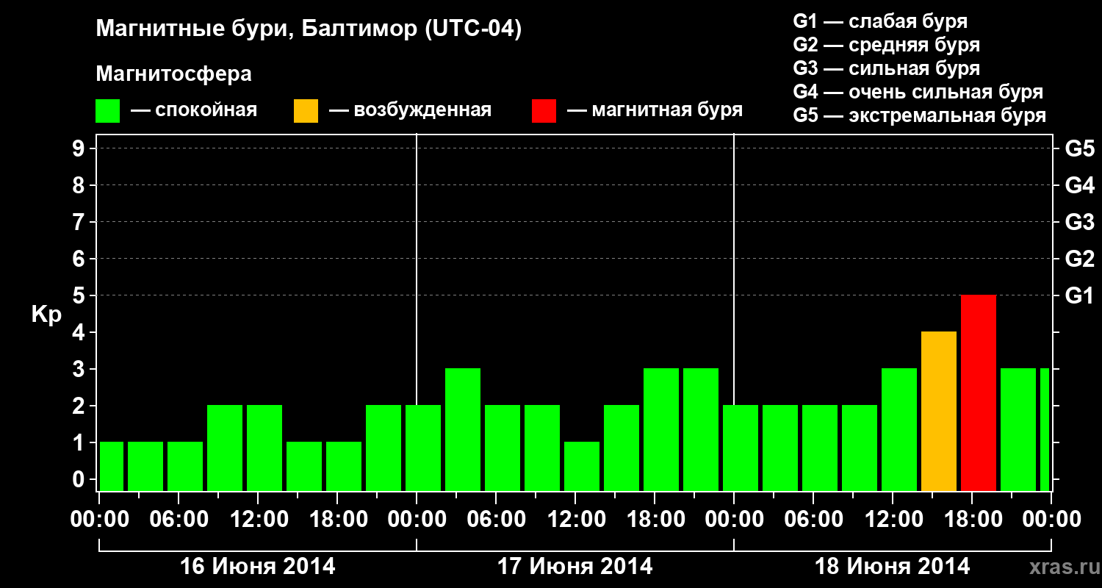Viewport: 1102px width, 588px height.
Task: Click the '17 Июня 2014' date label
Action: tap(575, 567)
